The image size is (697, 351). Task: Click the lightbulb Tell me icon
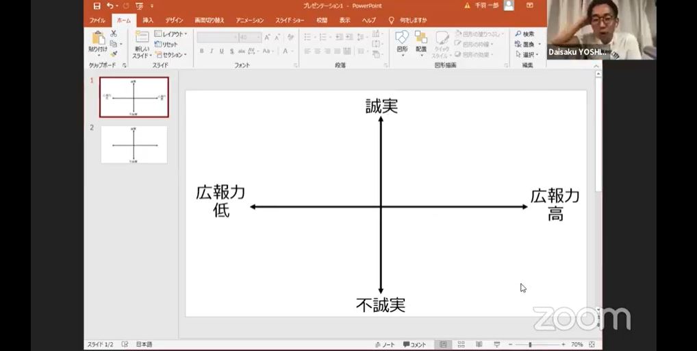(x=391, y=20)
